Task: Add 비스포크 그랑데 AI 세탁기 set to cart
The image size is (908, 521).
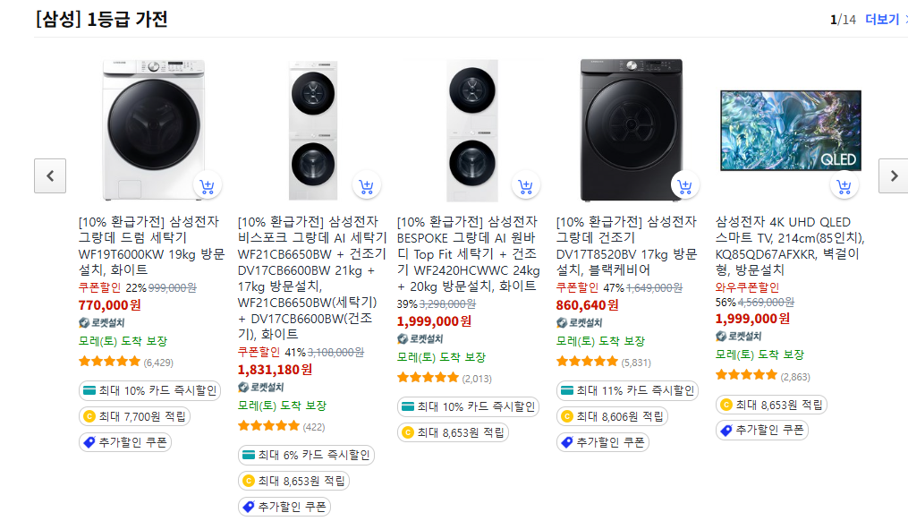Action: pyautogui.click(x=365, y=186)
